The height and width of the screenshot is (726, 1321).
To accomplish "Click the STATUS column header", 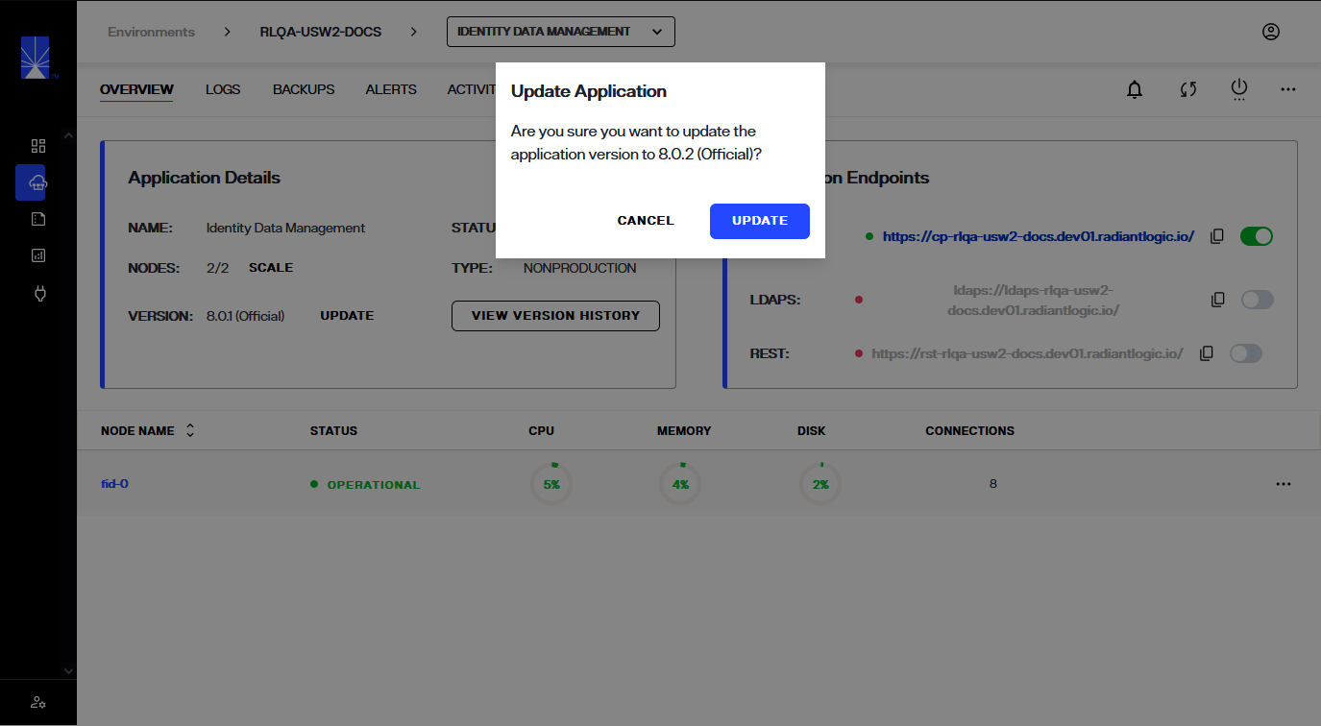I will coord(333,430).
